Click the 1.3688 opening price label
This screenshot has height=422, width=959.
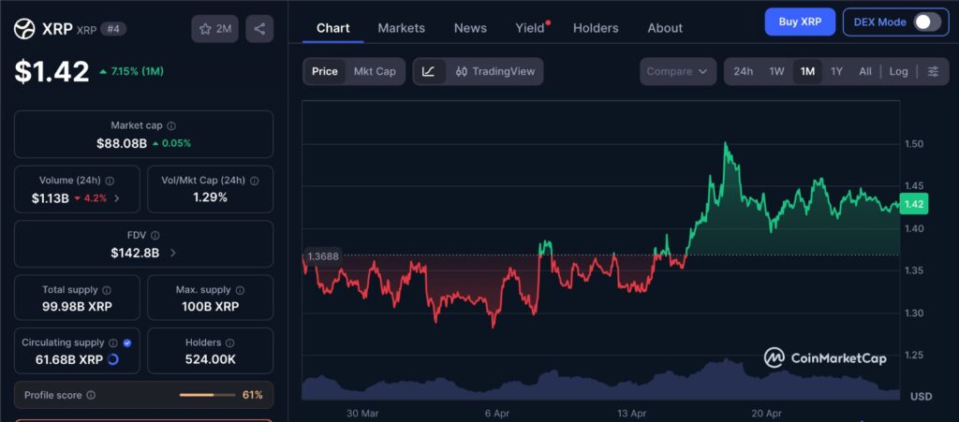coord(322,256)
